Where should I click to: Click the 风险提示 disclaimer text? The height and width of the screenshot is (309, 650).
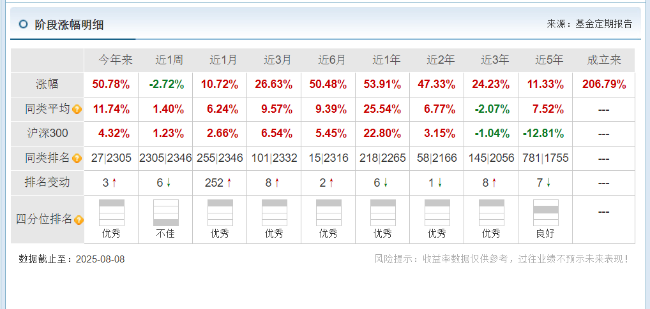click(x=503, y=259)
